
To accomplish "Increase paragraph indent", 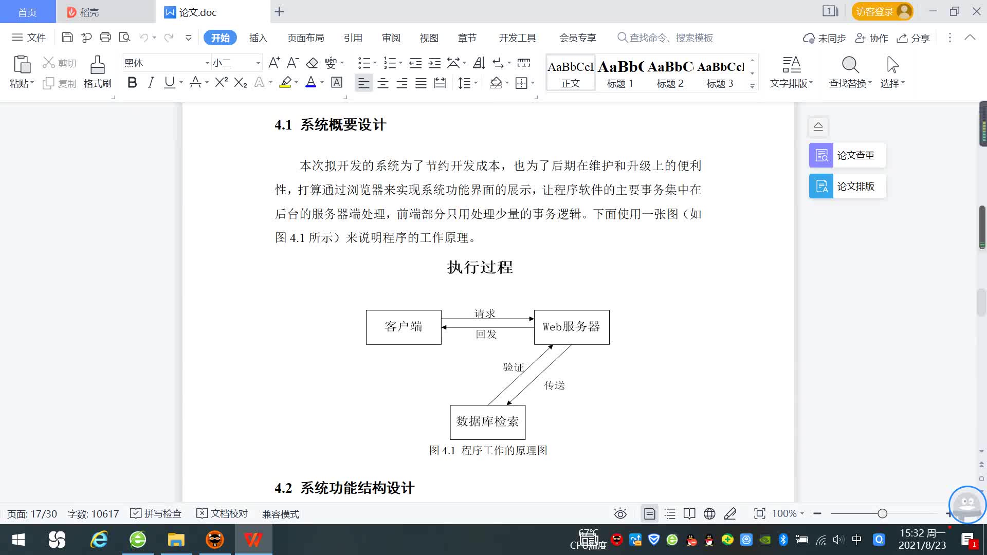I will coord(434,63).
